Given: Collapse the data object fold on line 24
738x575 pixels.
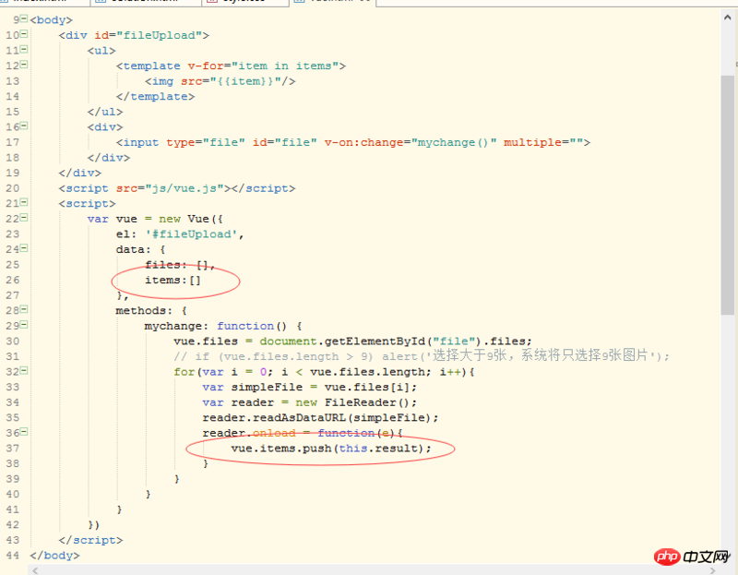Looking at the screenshot, I should (x=24, y=248).
